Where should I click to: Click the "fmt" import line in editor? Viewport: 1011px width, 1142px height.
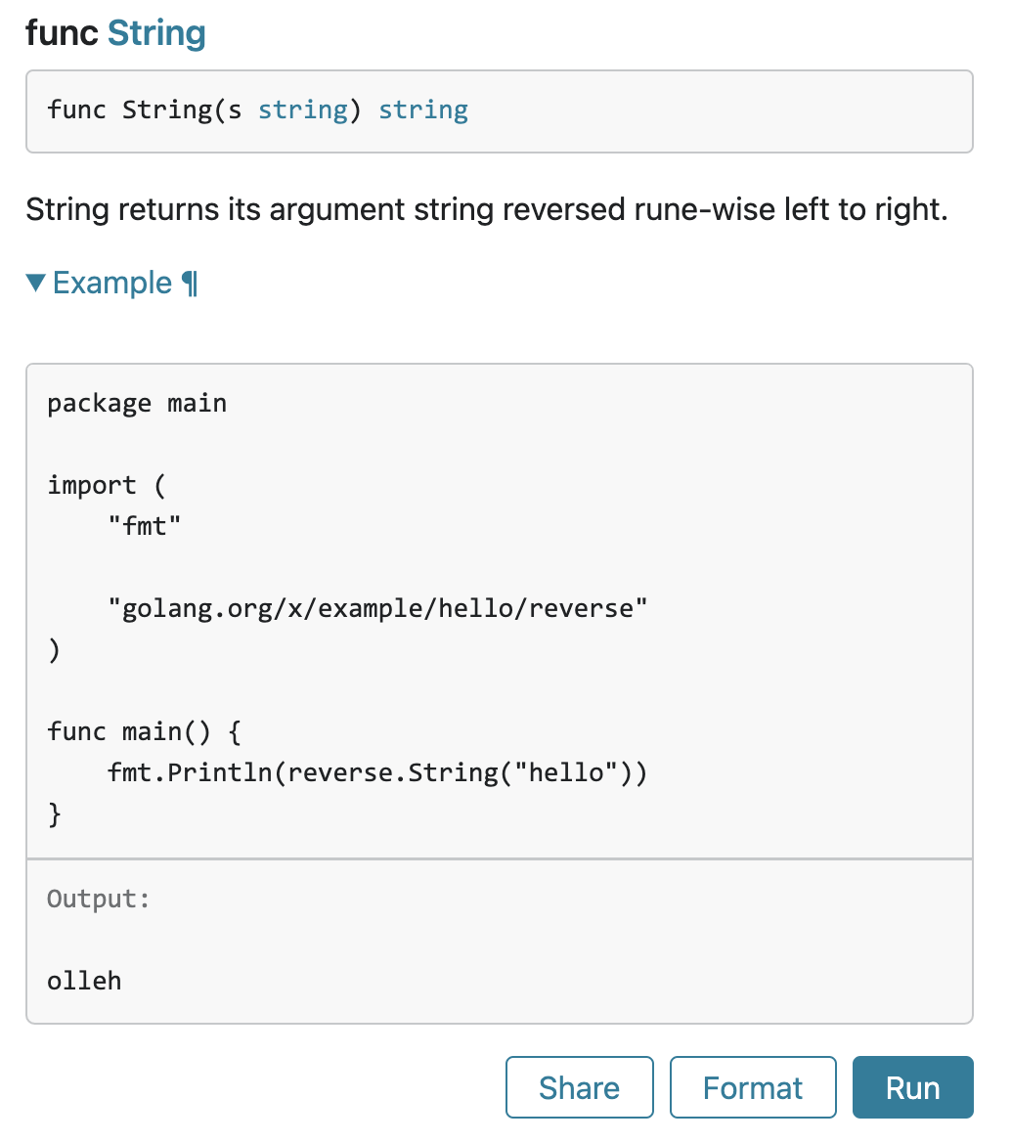[145, 526]
